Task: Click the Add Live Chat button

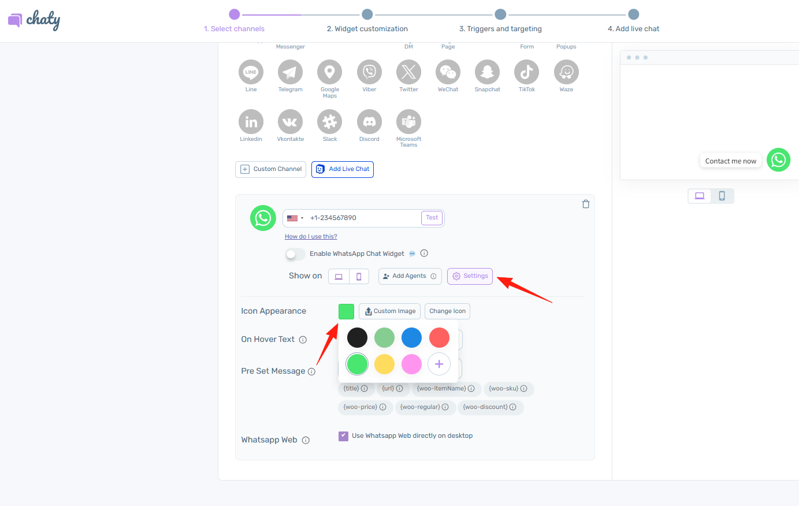Action: tap(343, 169)
